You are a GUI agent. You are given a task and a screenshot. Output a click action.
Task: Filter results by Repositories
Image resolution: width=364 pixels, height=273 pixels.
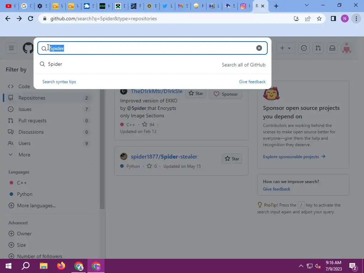pos(48,98)
